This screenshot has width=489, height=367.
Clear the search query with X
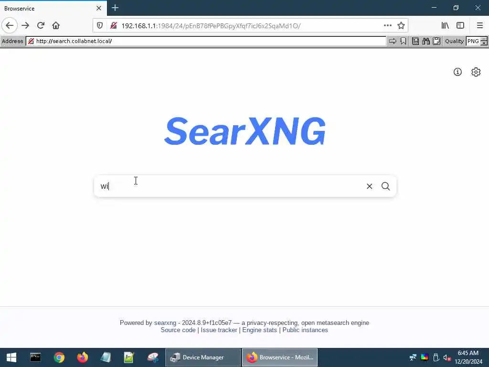pos(370,186)
